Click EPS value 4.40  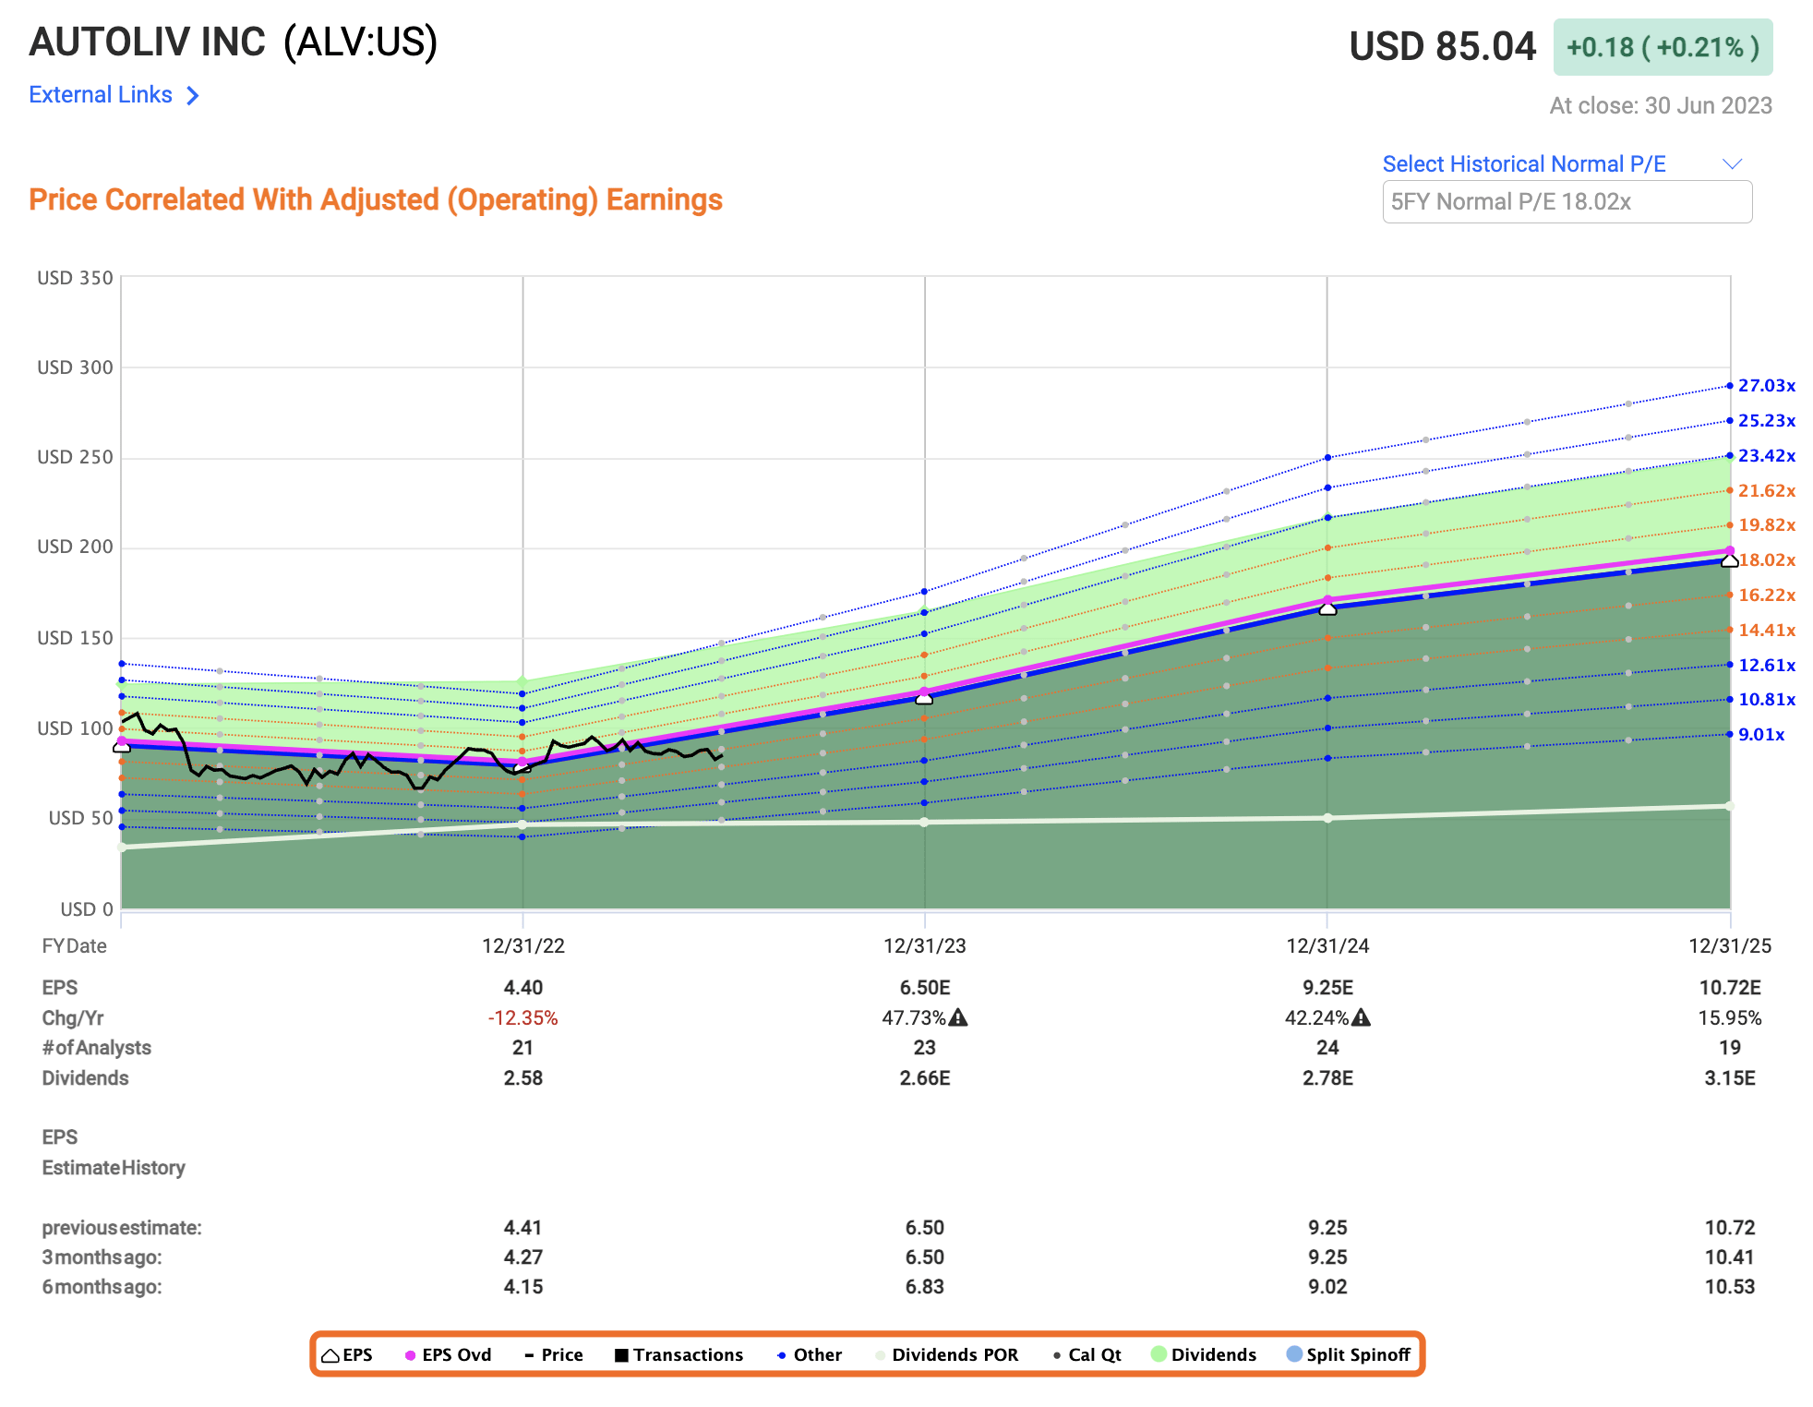(x=522, y=988)
